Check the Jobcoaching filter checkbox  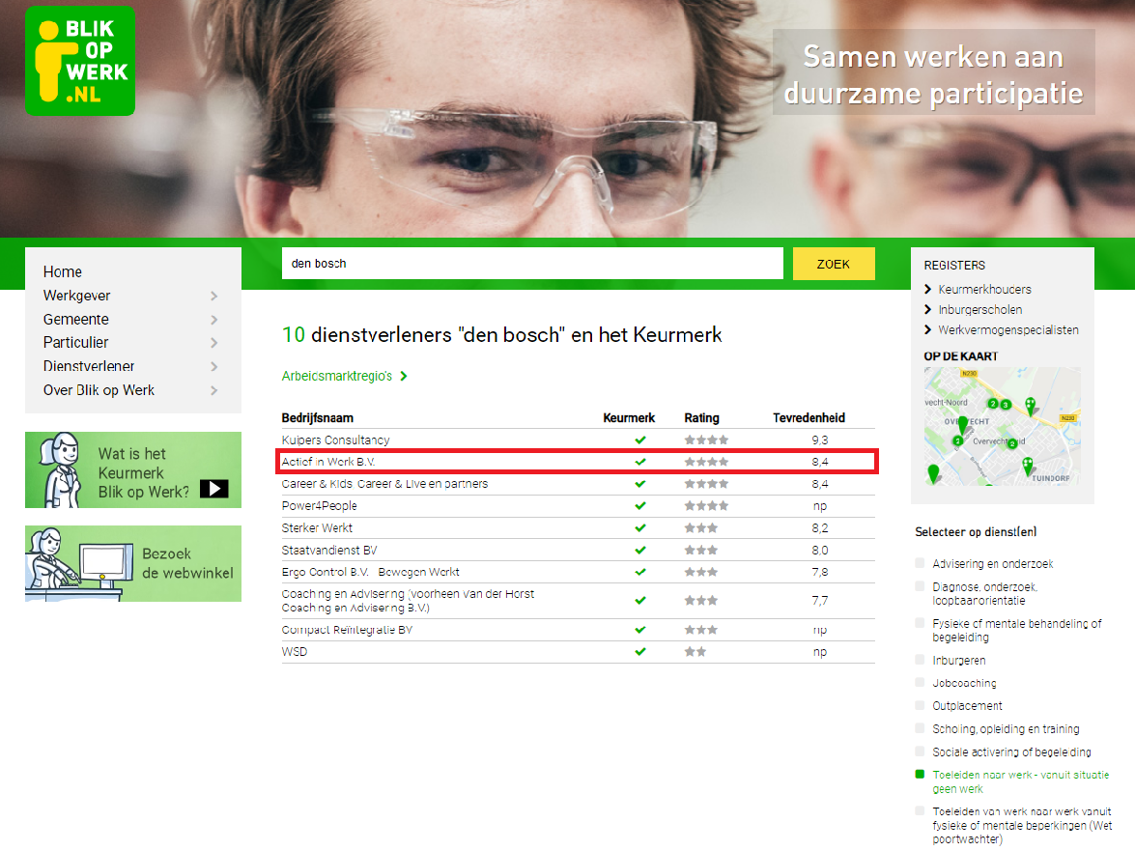[920, 683]
